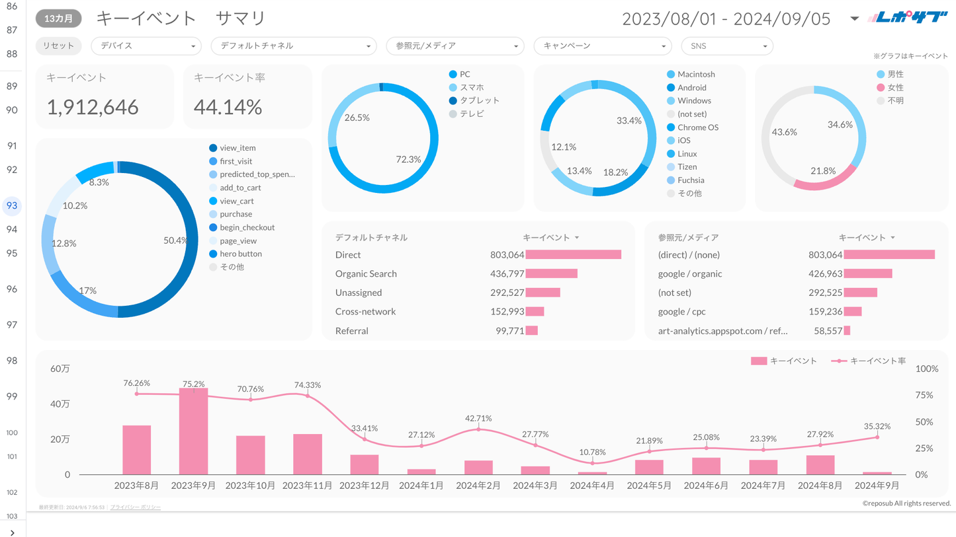The image size is (956, 537).
Task: Open the SNS filter dropdown
Action: click(x=726, y=46)
